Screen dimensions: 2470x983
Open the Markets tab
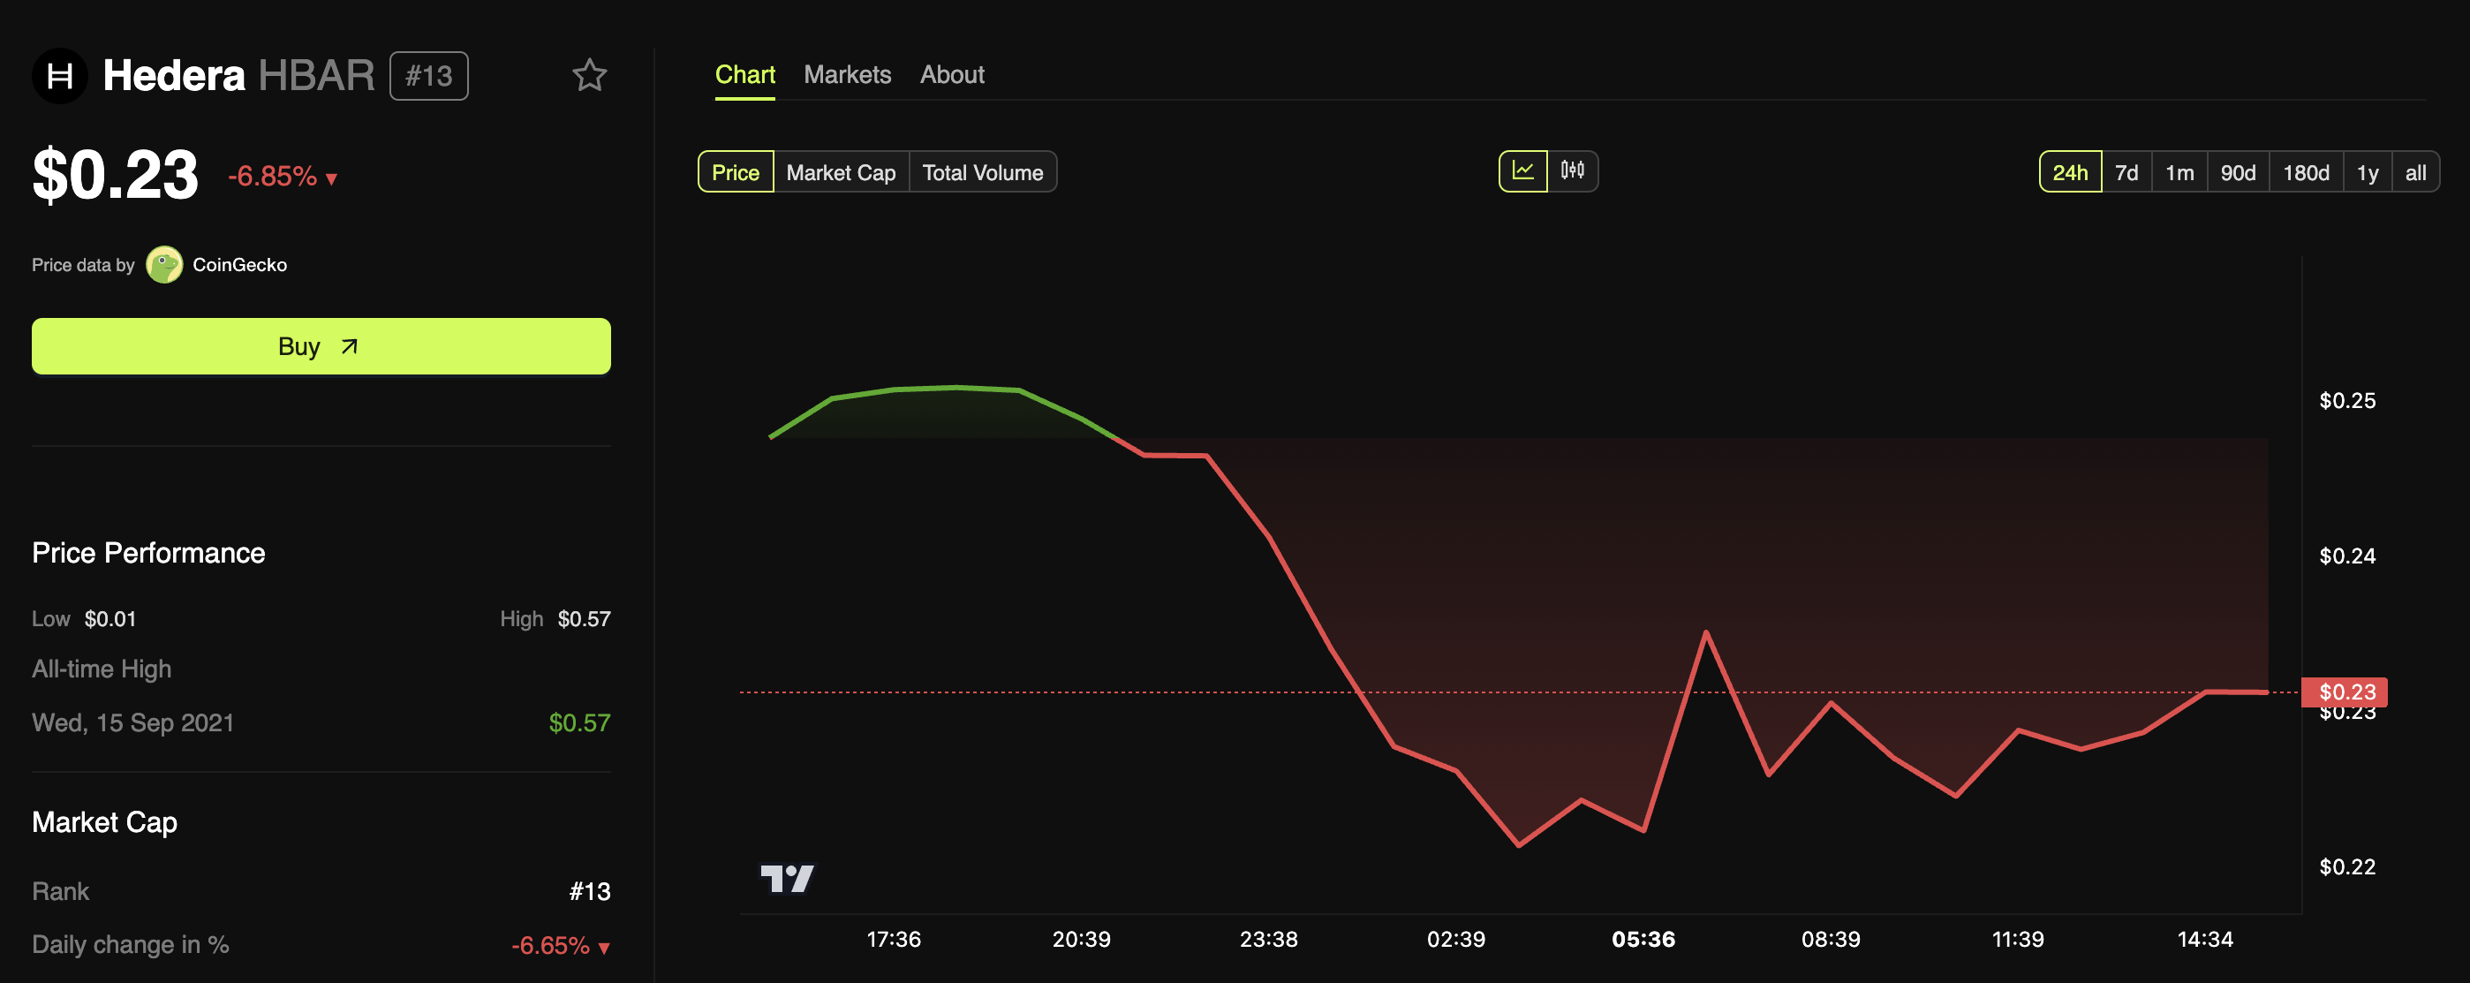(847, 75)
